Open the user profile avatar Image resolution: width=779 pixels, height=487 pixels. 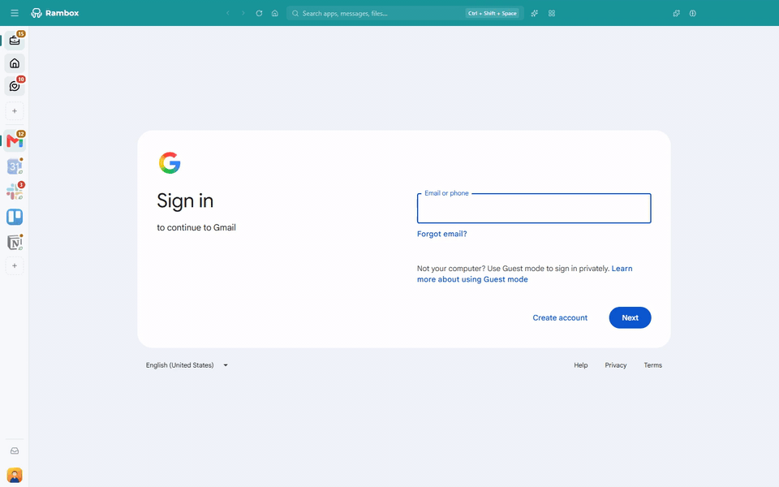click(x=15, y=475)
